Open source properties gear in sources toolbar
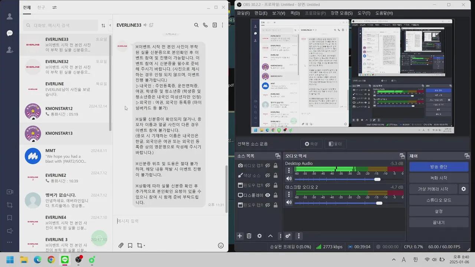Image resolution: width=475 pixels, height=267 pixels. coord(259,236)
